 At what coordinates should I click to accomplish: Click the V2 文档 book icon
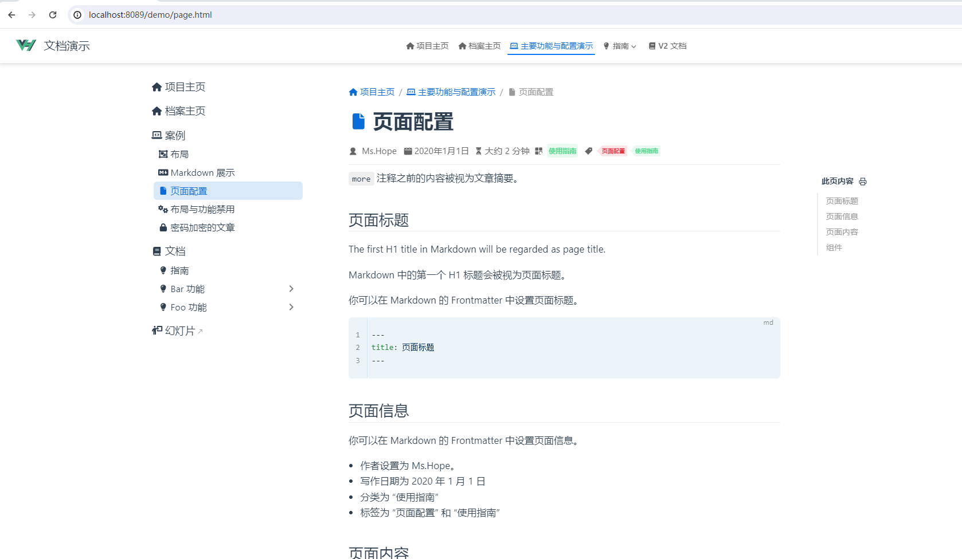[x=652, y=46]
